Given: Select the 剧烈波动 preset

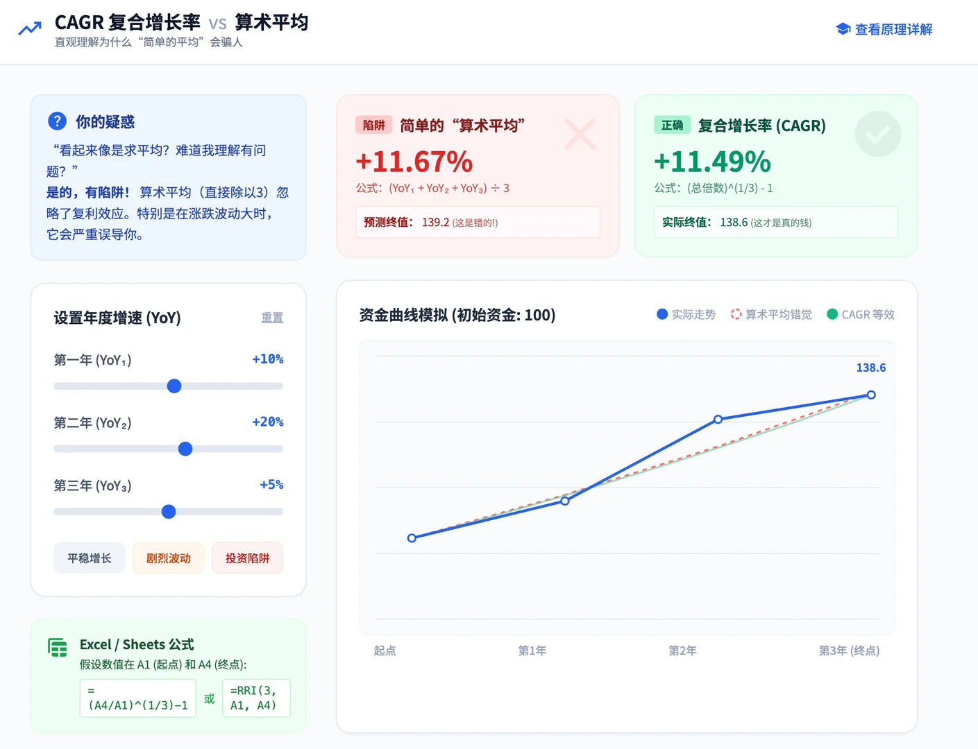Looking at the screenshot, I should point(168,558).
